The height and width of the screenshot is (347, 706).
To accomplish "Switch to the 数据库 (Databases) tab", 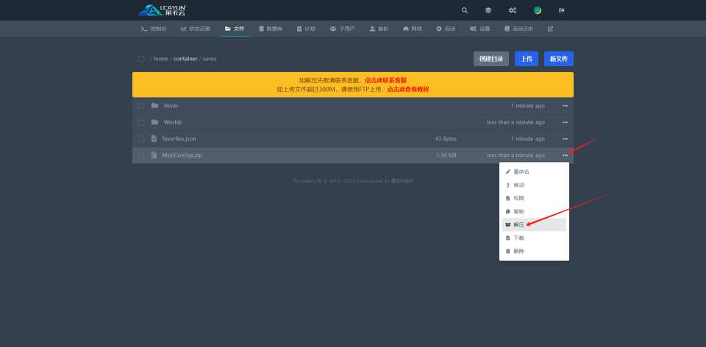I will [270, 29].
